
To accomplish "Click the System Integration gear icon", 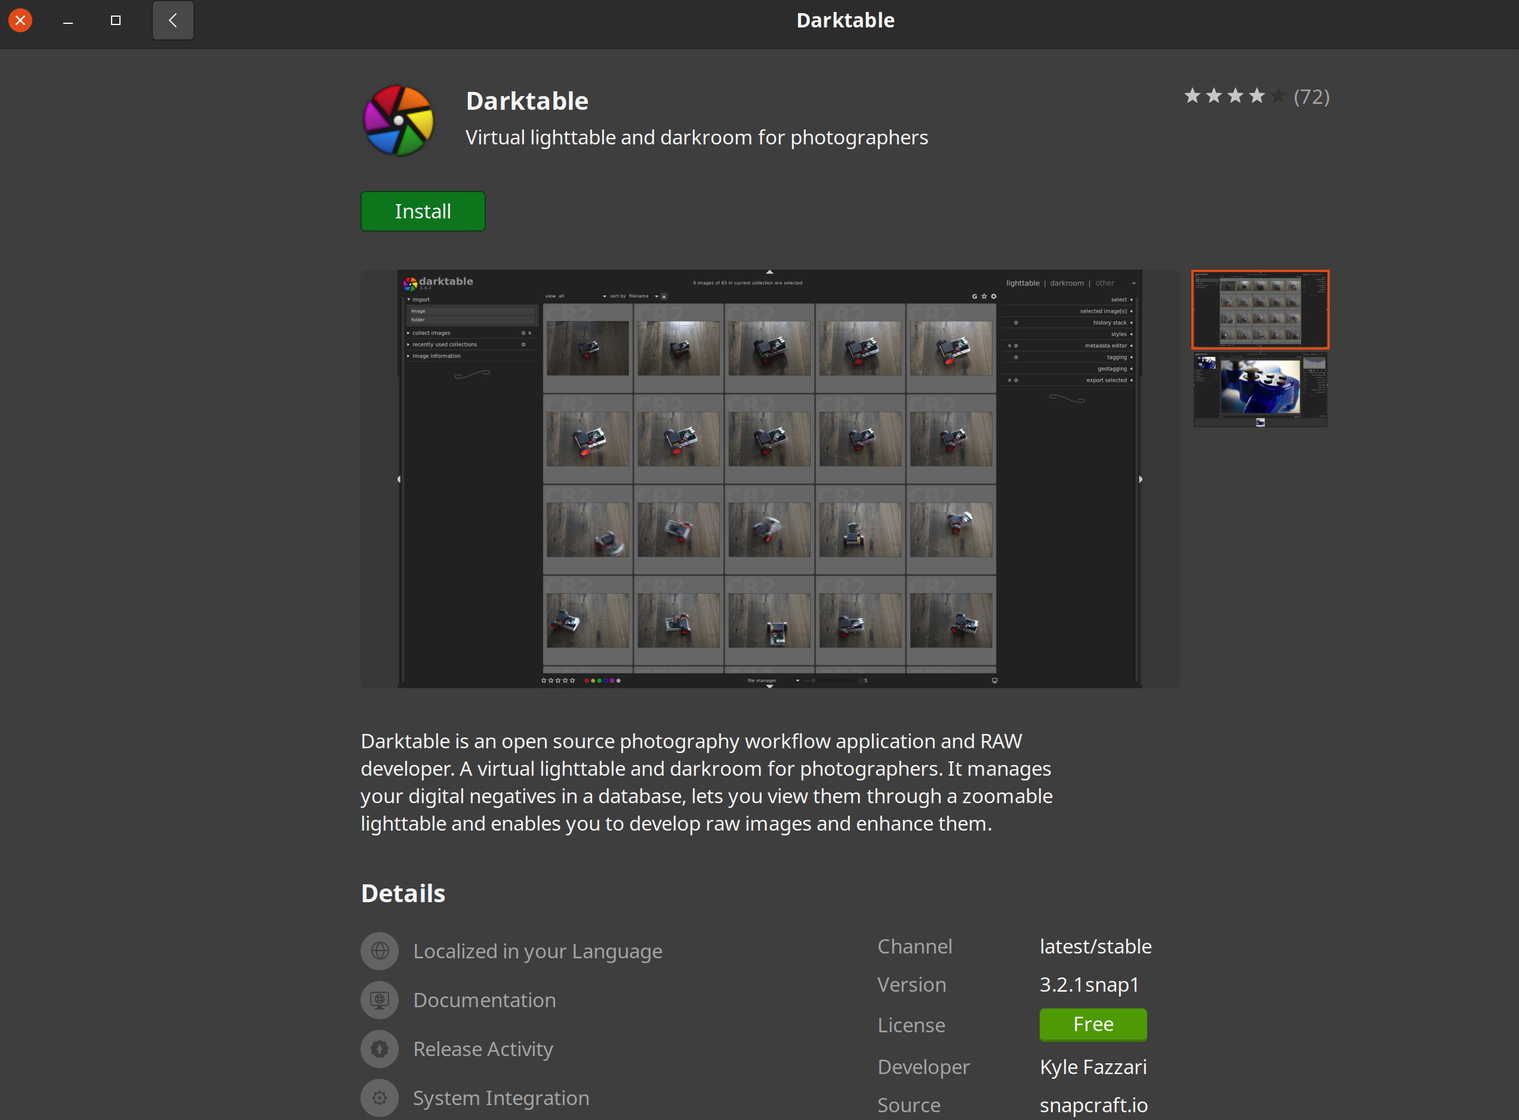I will 380,1097.
